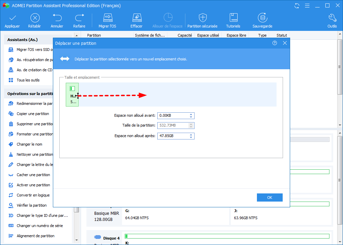Choose Alignement de partition operation
This screenshot has width=343, height=245.
coord(32,236)
